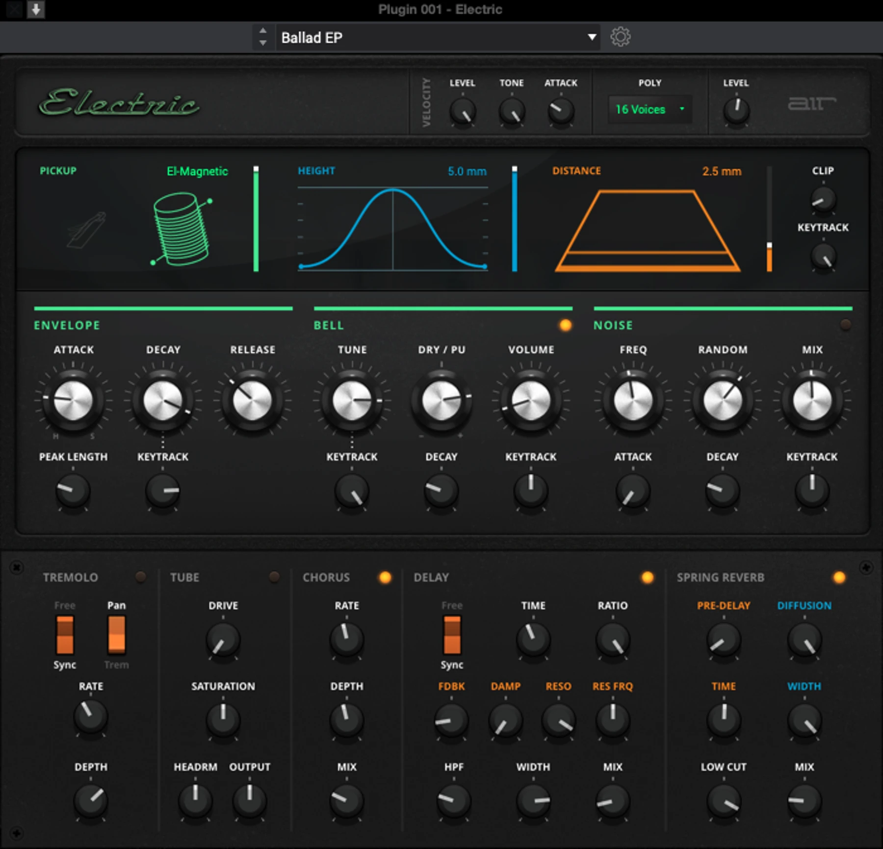883x849 pixels.
Task: Open the Ballad EP preset dropdown
Action: coord(438,37)
